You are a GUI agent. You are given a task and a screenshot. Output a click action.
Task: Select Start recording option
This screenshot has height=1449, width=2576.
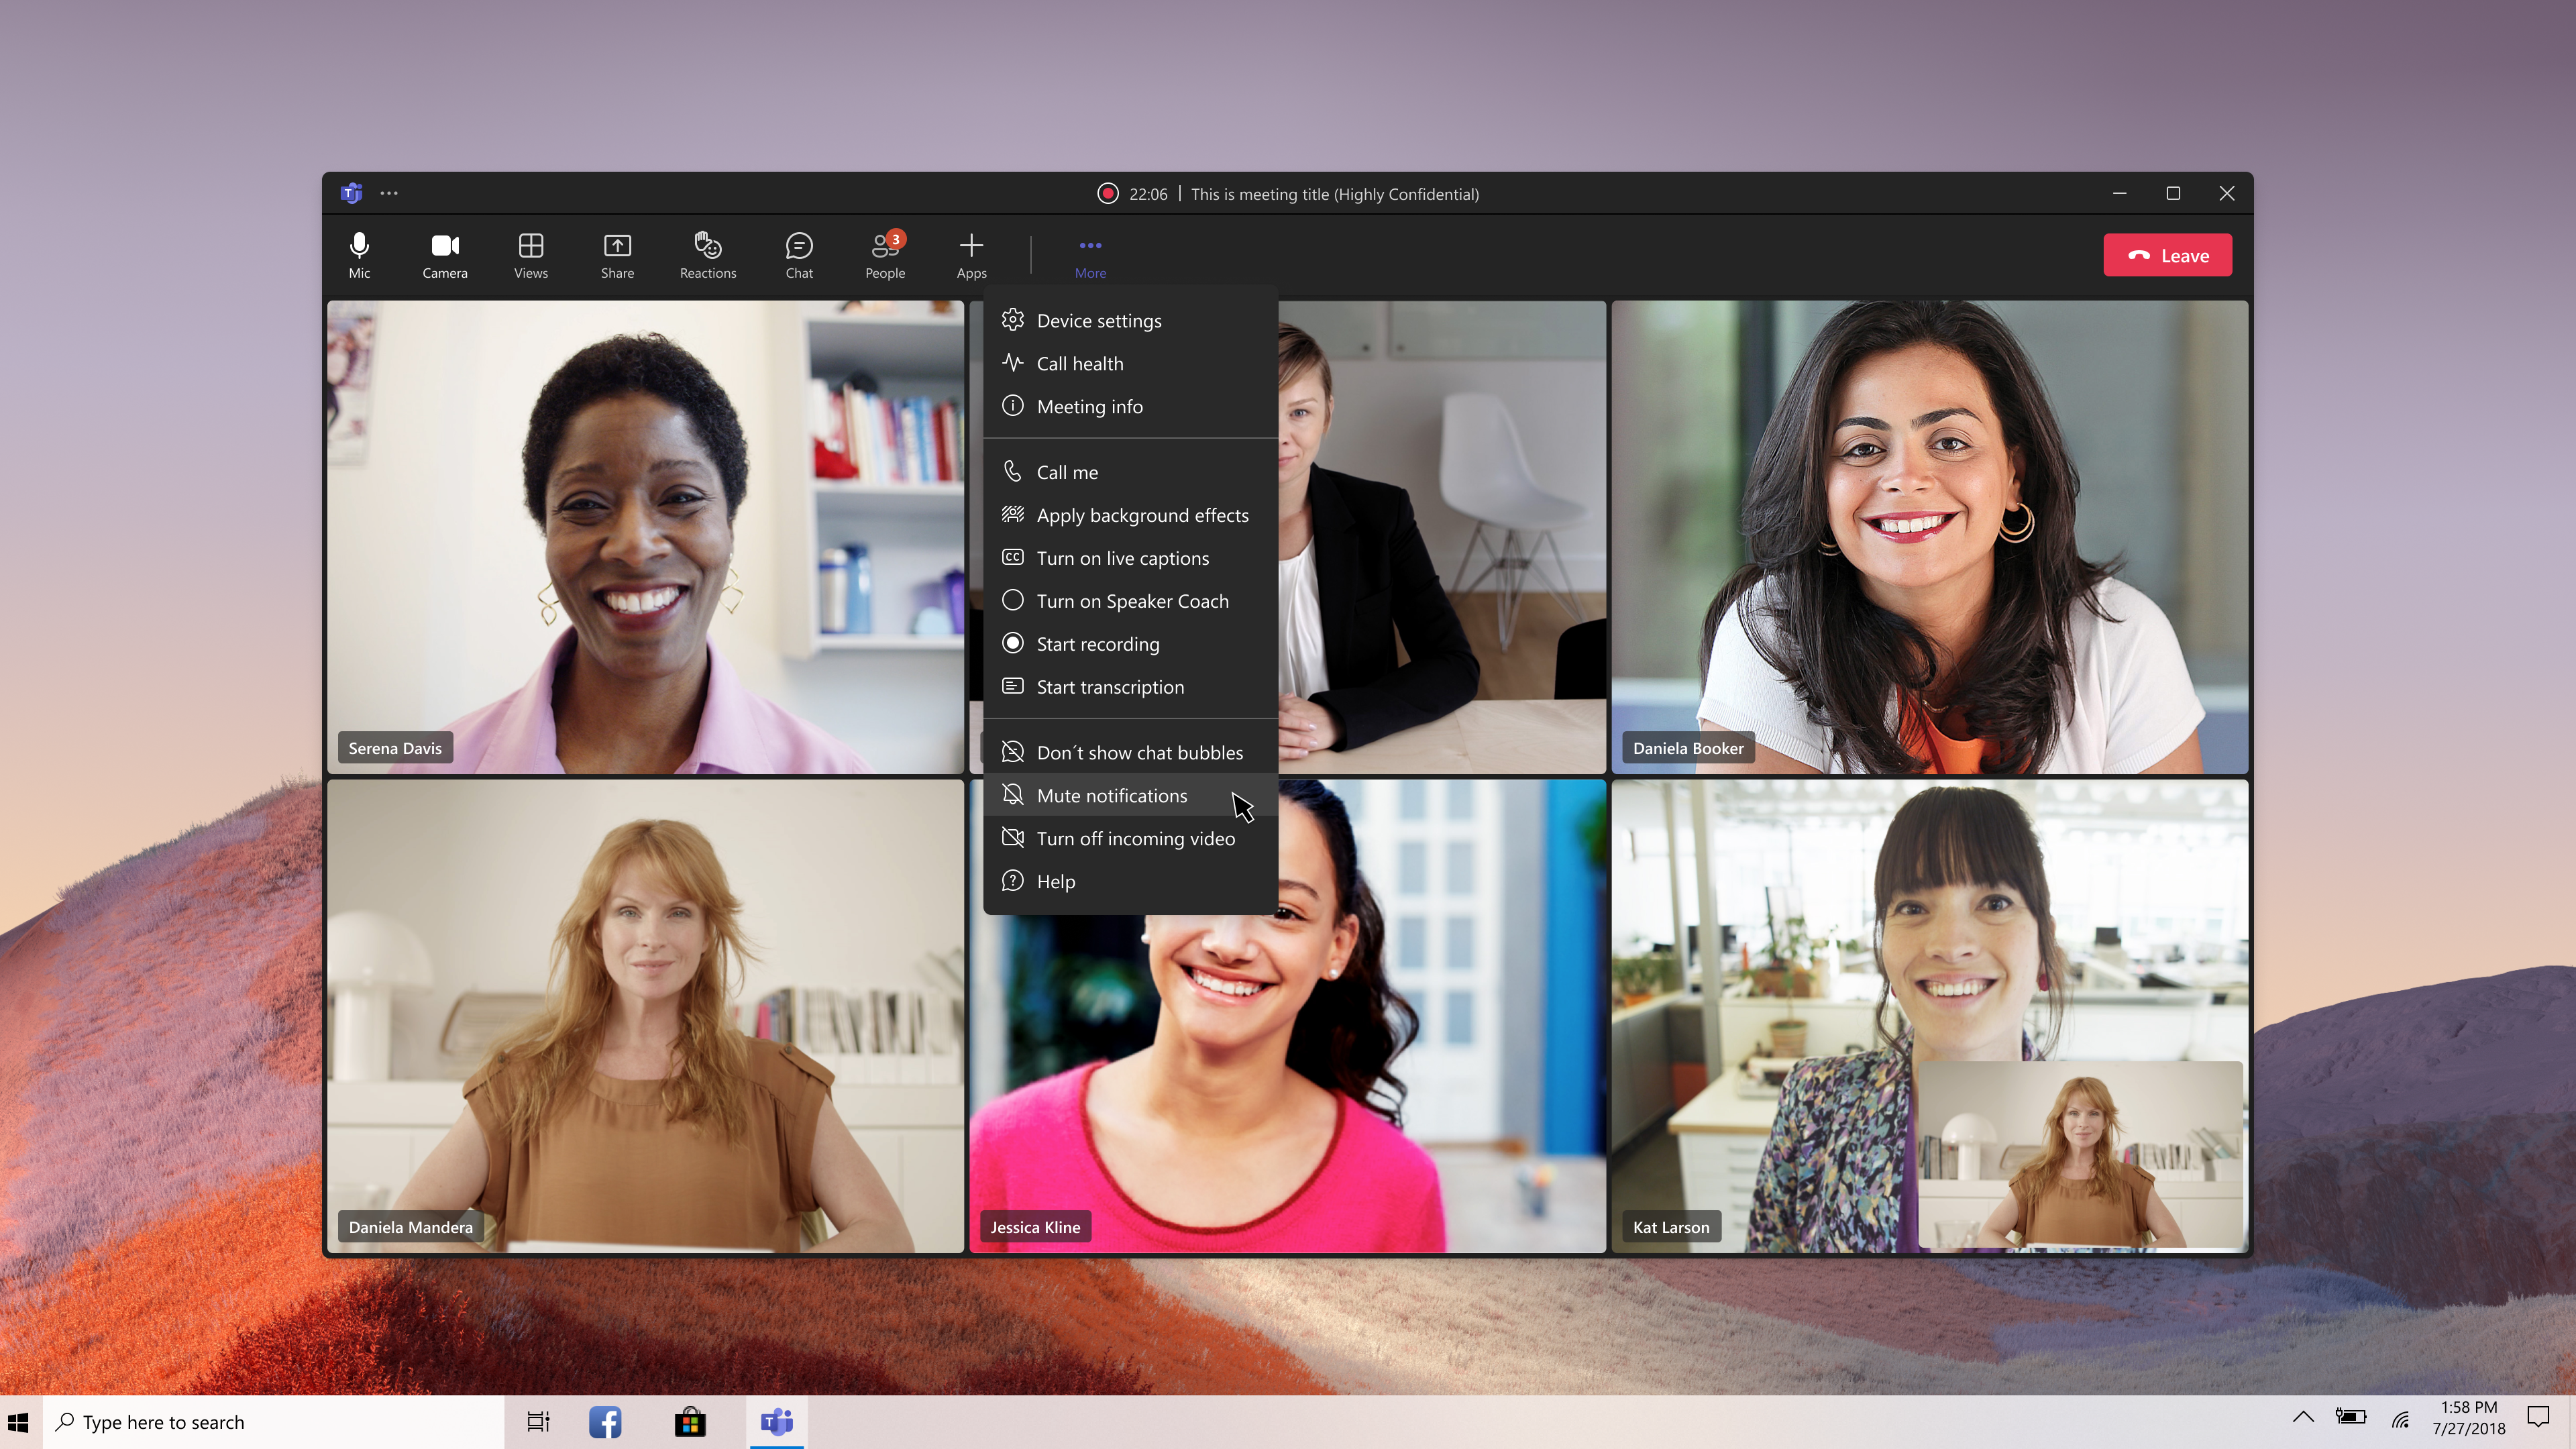(x=1097, y=644)
